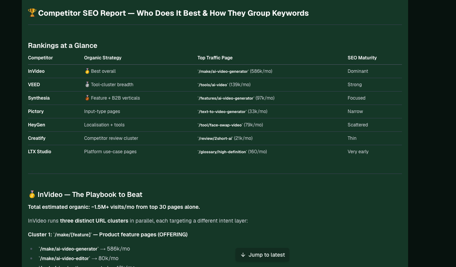Image resolution: width=456 pixels, height=267 pixels.
Task: Click the '/features/ai-video-generator' (97k/mo) cell
Action: (x=236, y=98)
